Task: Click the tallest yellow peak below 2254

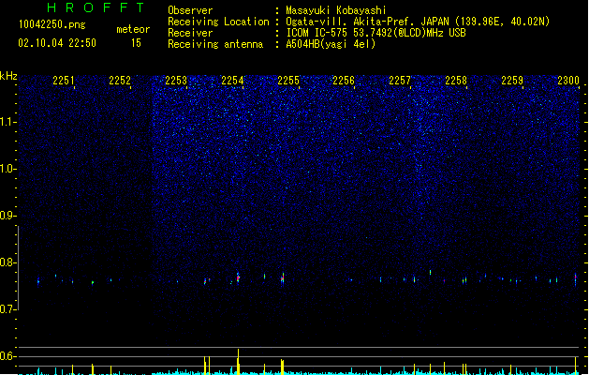Action: [x=238, y=362]
